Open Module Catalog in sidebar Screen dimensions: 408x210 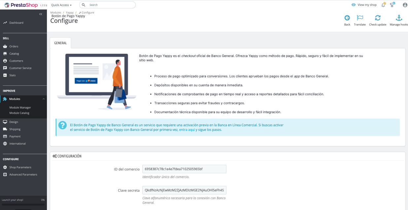pyautogui.click(x=19, y=113)
